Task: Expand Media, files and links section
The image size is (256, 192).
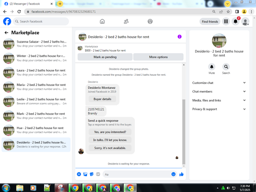Action: click(219, 100)
